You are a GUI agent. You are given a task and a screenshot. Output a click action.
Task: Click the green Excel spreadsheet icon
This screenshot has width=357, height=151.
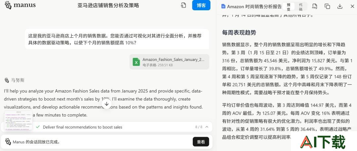(136, 62)
